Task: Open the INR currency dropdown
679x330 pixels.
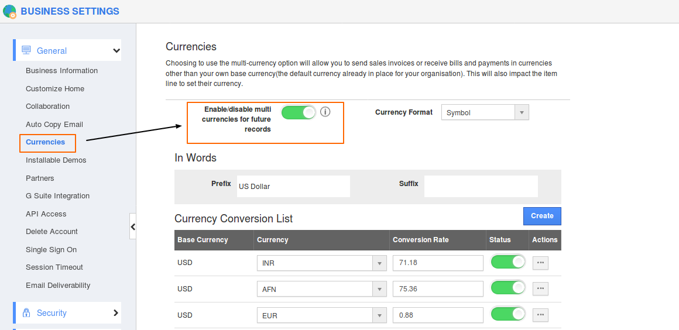Action: pos(321,263)
